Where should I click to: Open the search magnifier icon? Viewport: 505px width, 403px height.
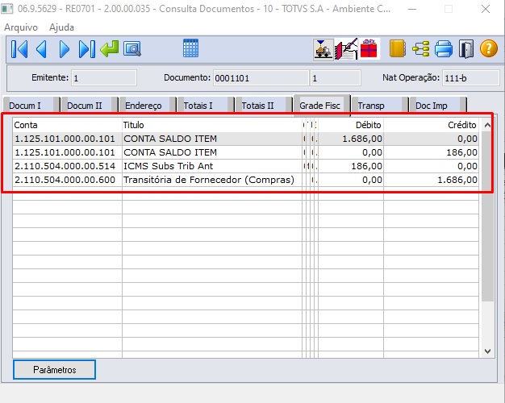[132, 49]
